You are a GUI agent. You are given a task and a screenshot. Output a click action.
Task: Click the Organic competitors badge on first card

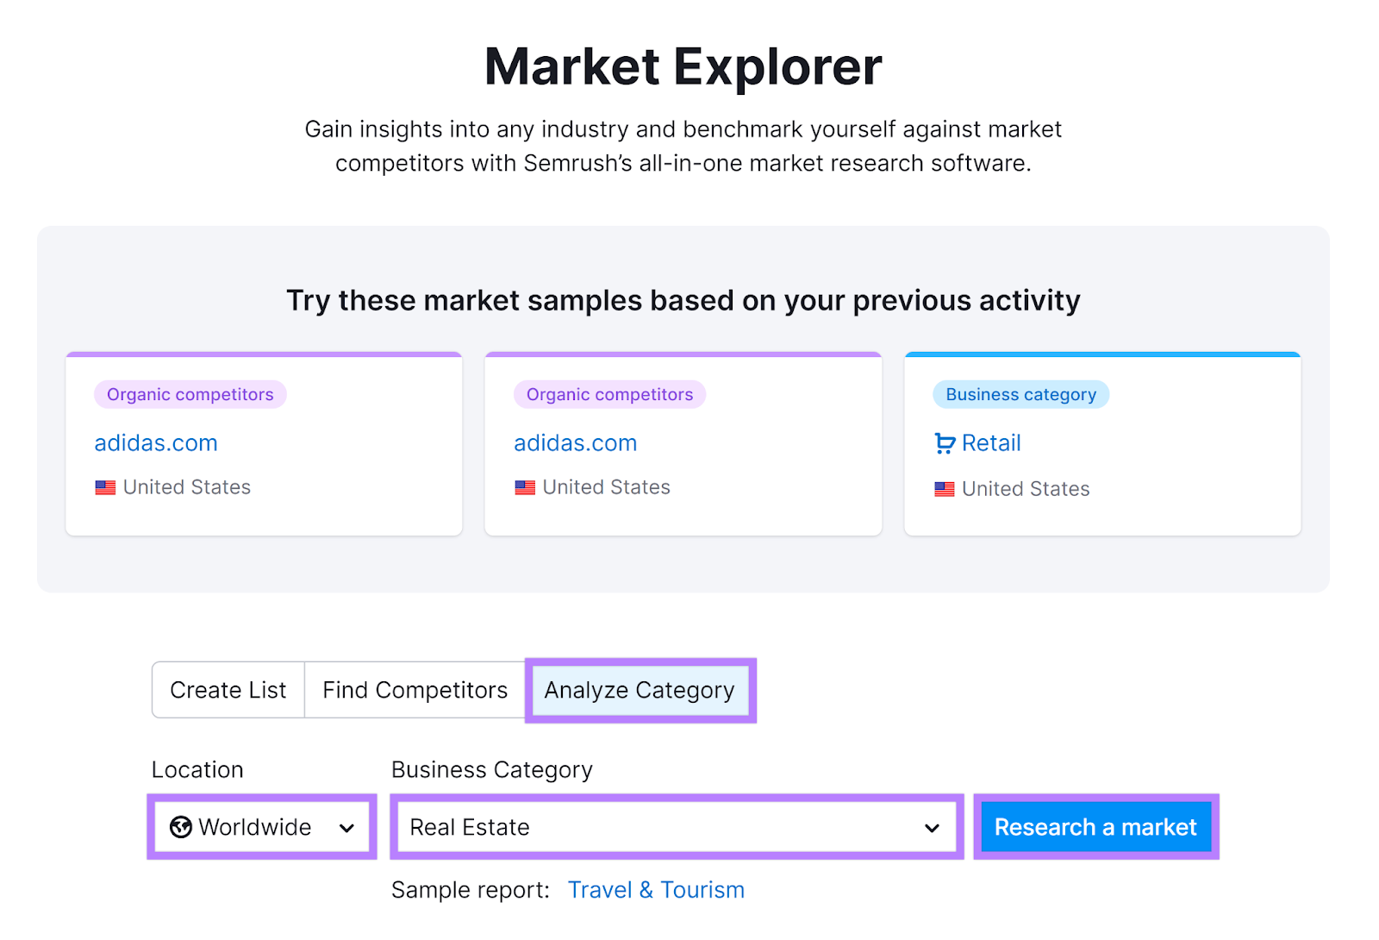click(x=189, y=394)
